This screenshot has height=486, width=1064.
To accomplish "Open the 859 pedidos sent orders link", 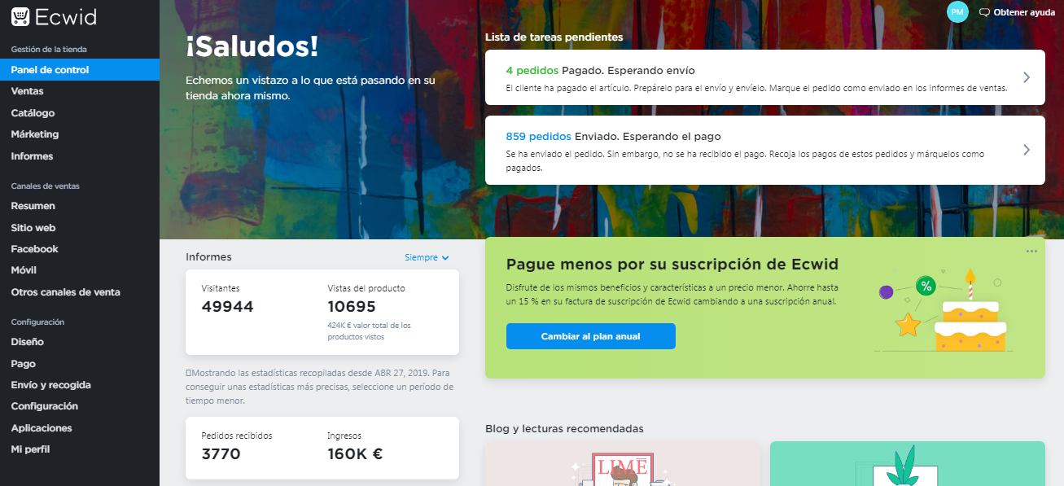I will [539, 136].
